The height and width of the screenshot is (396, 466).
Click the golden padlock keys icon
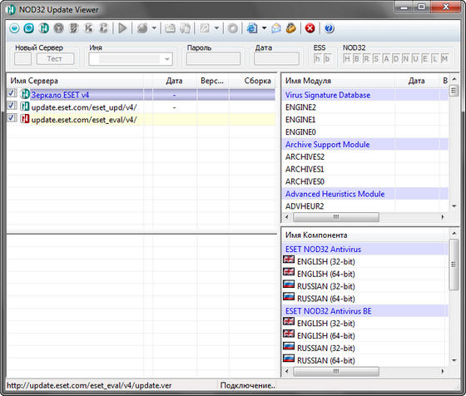pyautogui.click(x=291, y=28)
